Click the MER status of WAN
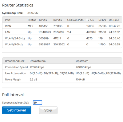 tap(30, 26)
